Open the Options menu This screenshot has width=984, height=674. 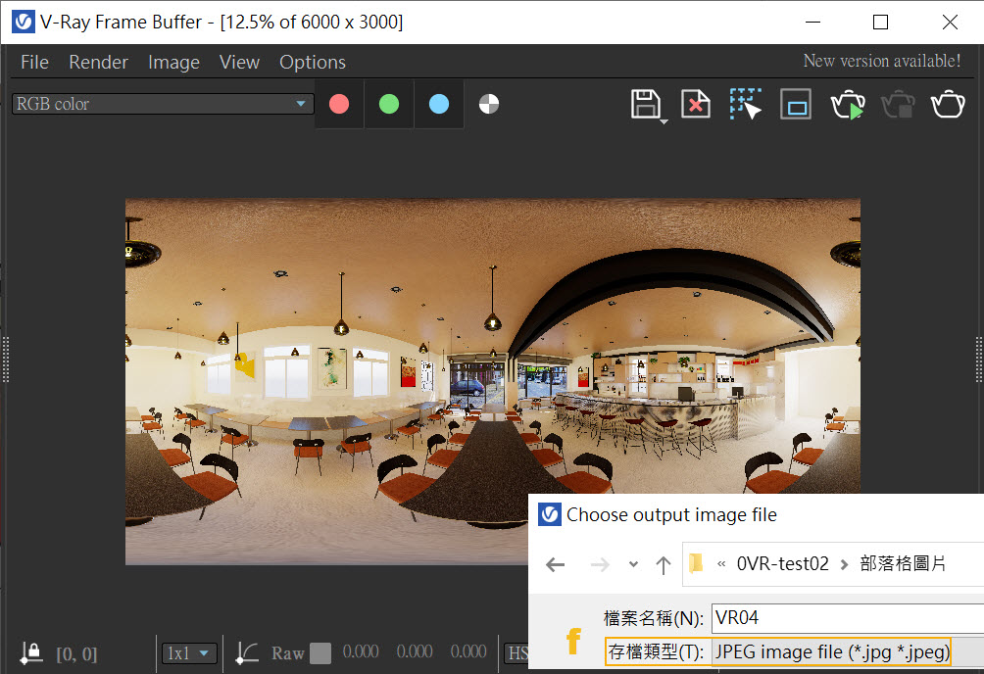tap(312, 62)
